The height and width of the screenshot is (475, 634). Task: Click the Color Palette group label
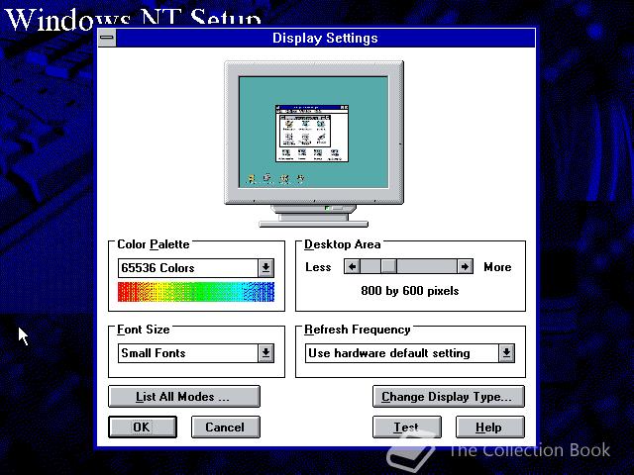[154, 244]
